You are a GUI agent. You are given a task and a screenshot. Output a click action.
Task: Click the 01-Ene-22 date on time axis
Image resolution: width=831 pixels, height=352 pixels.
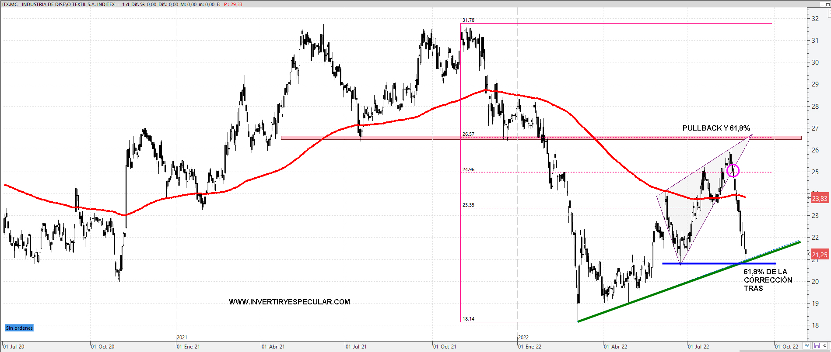point(529,346)
